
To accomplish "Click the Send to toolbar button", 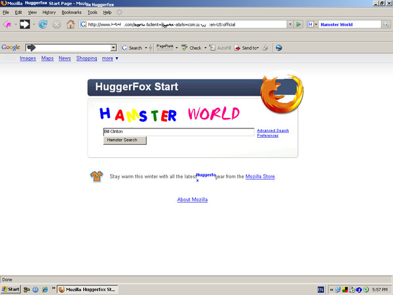I will click(246, 48).
